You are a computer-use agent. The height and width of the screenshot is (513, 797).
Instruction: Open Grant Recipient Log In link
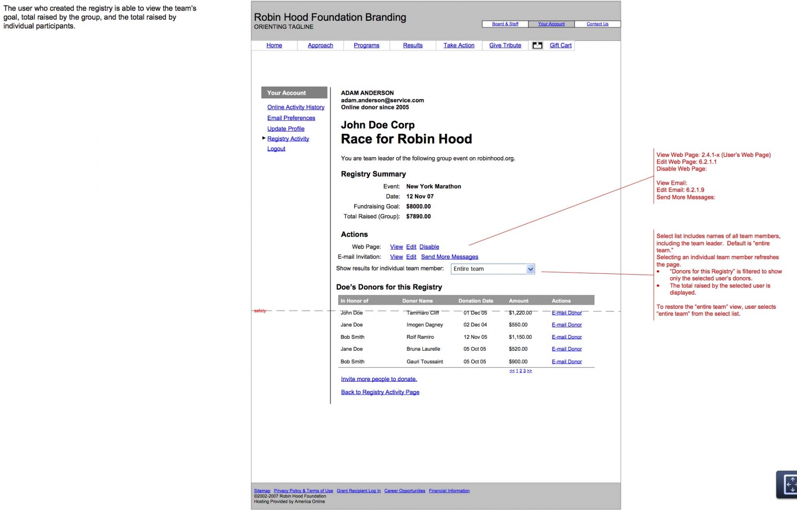coord(359,491)
